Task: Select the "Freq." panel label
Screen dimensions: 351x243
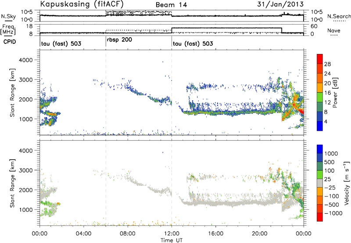Action: click(8, 27)
